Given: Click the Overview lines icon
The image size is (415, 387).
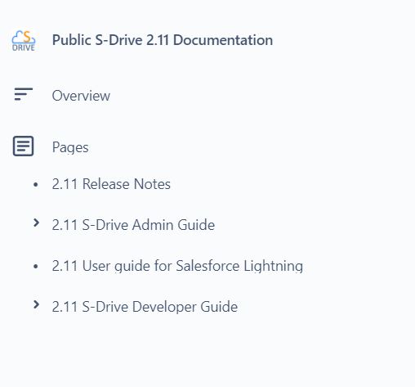Looking at the screenshot, I should pos(24,94).
